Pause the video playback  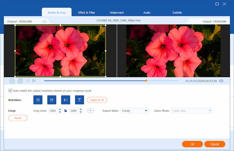pyautogui.click(x=12, y=81)
